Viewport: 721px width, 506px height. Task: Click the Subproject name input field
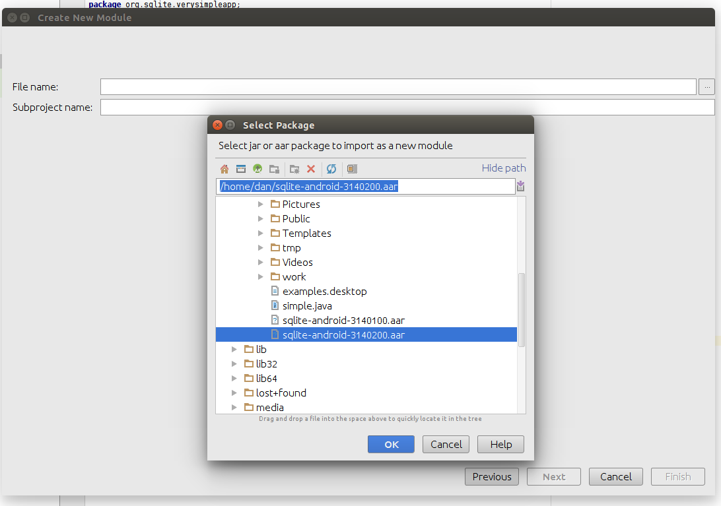point(407,108)
